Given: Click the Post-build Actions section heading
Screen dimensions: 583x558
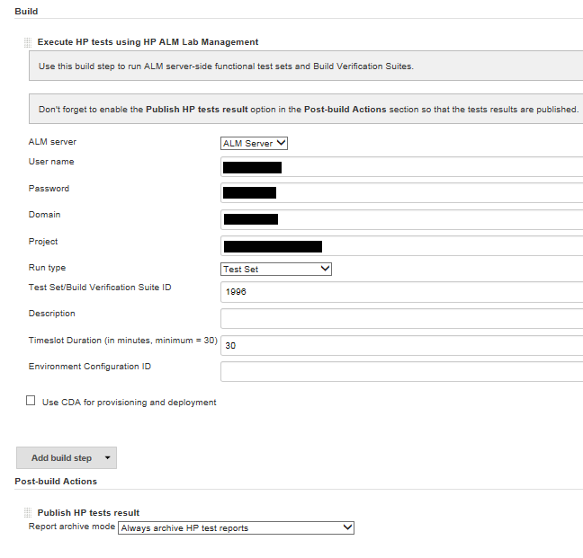Looking at the screenshot, I should tap(56, 482).
